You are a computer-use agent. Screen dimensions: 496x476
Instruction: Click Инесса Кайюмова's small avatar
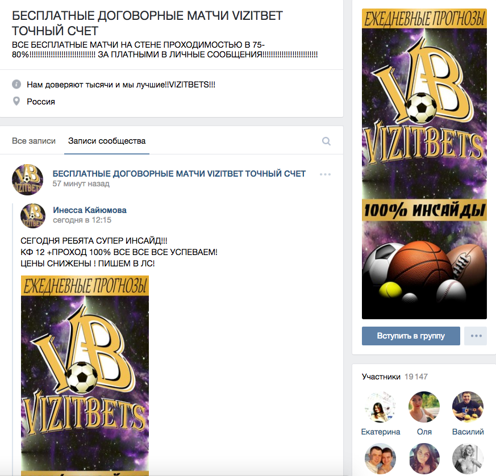coord(33,216)
